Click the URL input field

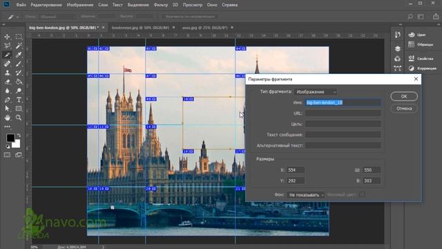pos(343,113)
